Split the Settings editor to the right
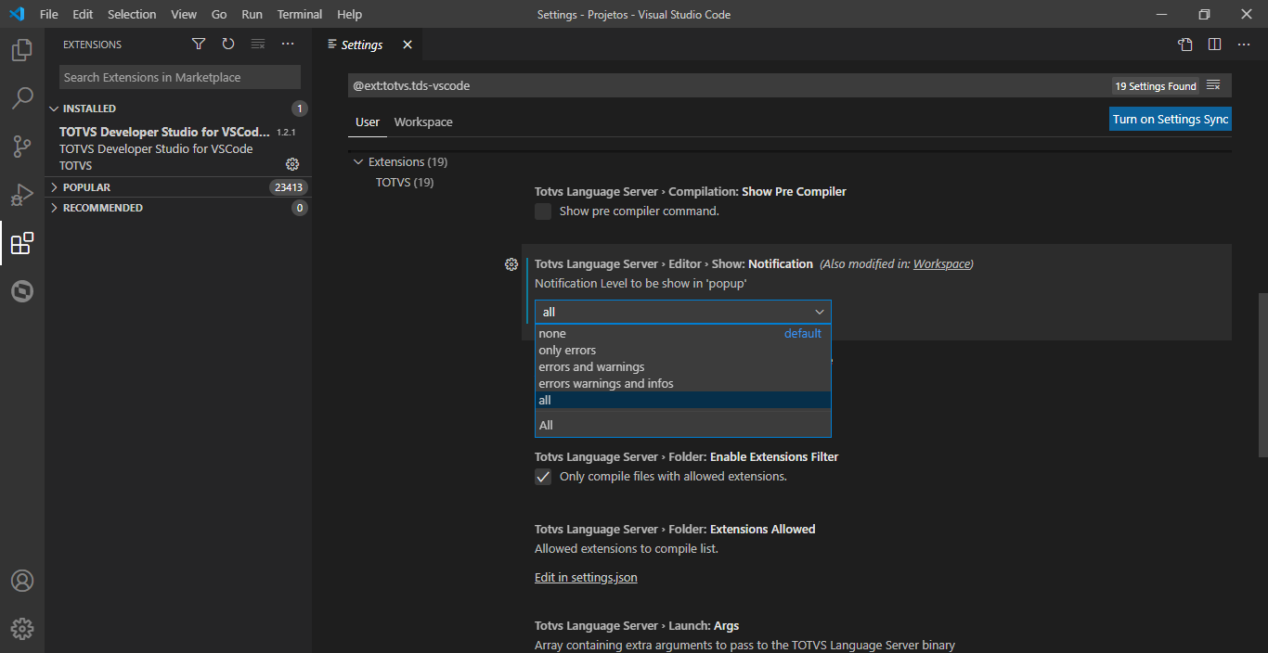 tap(1215, 44)
